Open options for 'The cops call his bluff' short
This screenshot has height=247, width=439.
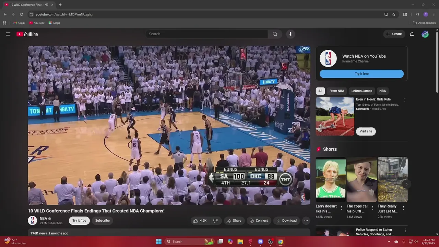click(372, 208)
